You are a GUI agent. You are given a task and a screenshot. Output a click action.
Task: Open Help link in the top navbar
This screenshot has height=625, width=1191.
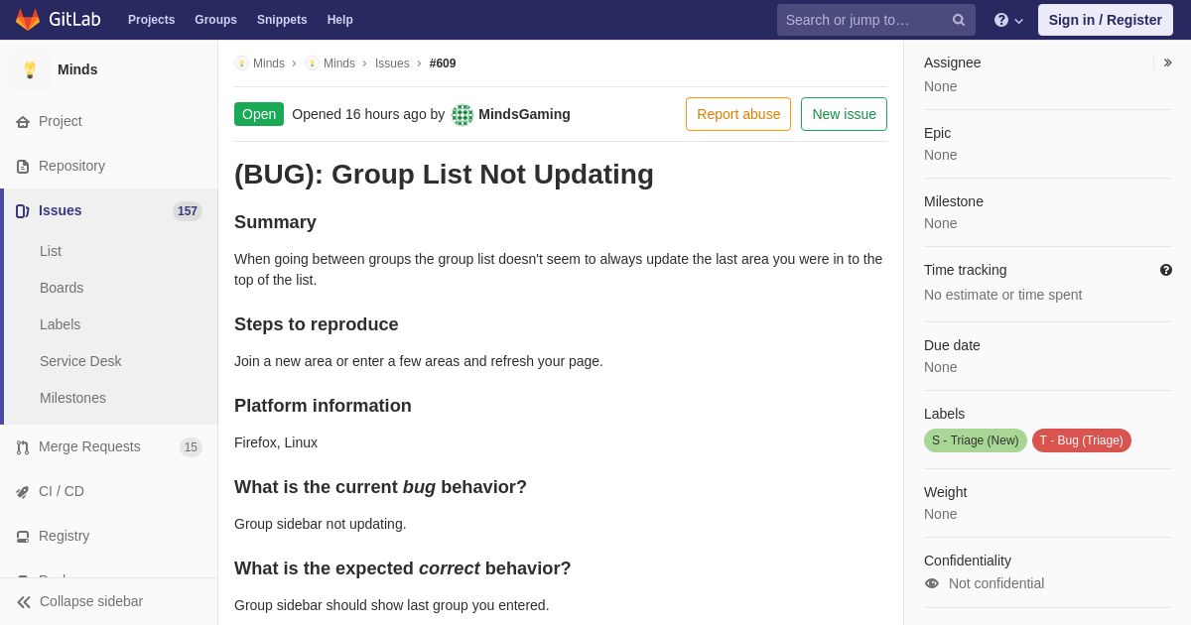click(340, 20)
